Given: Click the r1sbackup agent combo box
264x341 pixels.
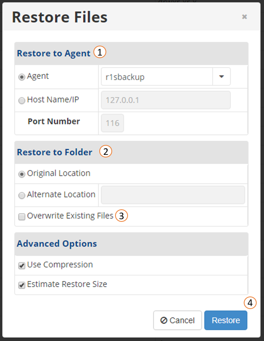Looking at the screenshot, I should [x=166, y=77].
